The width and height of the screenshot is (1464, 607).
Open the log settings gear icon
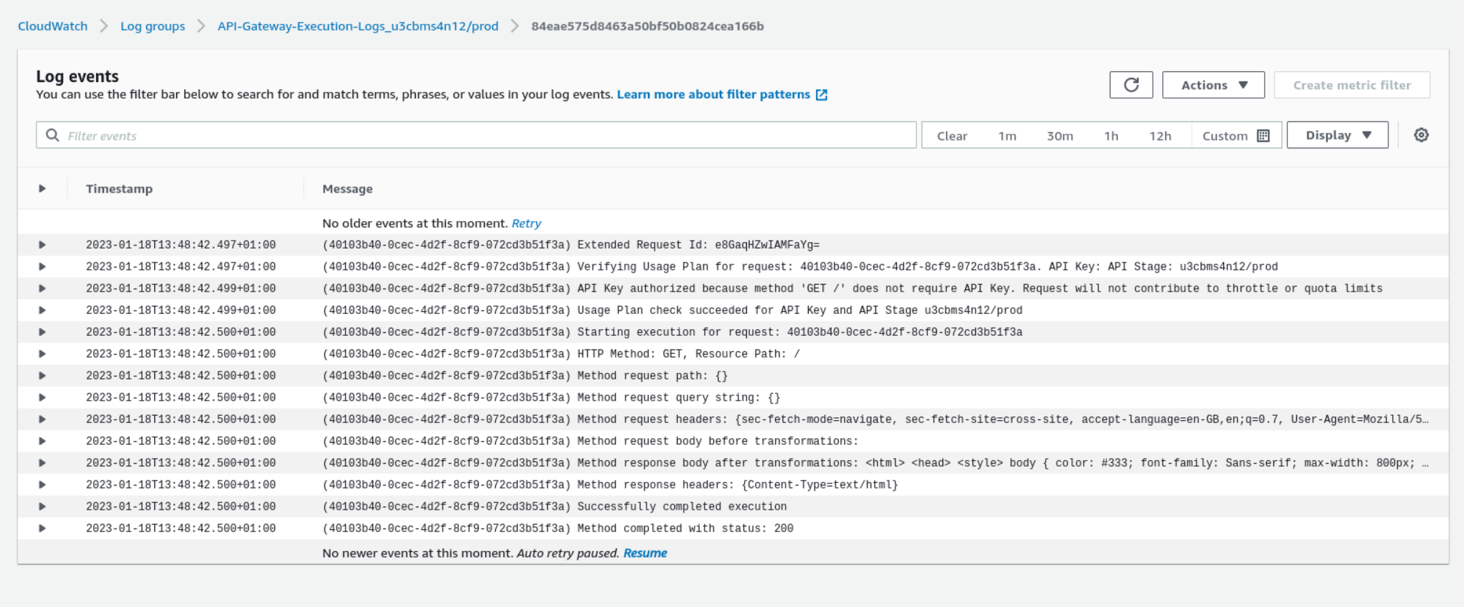(1421, 135)
